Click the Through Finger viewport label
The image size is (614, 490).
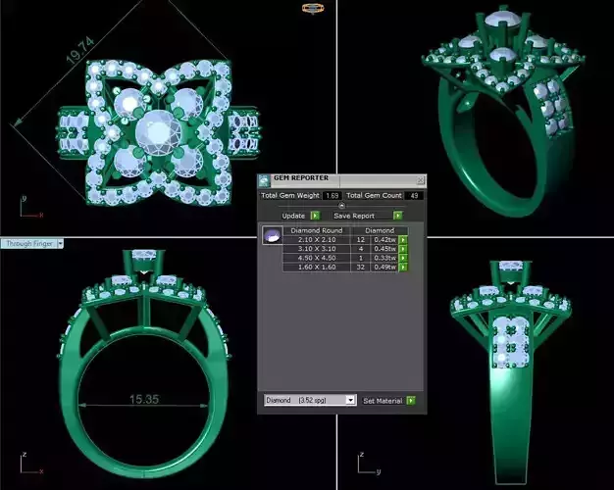pyautogui.click(x=29, y=243)
